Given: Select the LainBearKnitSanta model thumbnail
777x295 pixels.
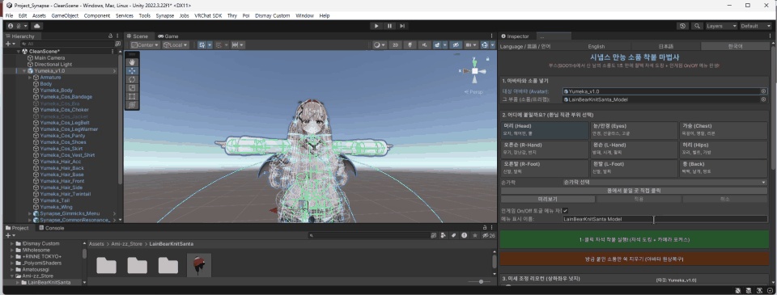Looking at the screenshot, I should (x=199, y=265).
